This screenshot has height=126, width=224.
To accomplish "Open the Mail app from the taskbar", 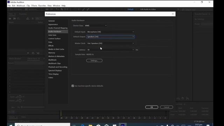I will 106,125.
